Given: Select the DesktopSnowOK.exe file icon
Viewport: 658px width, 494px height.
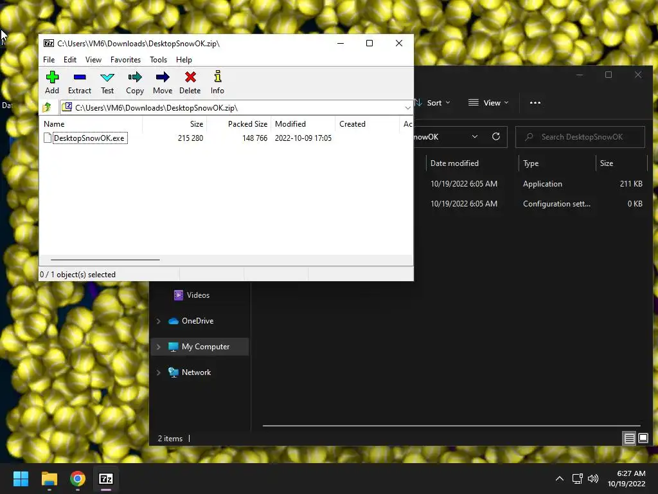Looking at the screenshot, I should tap(48, 138).
